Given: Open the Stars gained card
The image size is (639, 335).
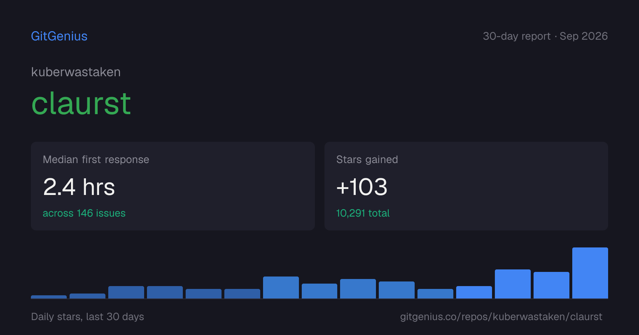Looking at the screenshot, I should coord(466,186).
